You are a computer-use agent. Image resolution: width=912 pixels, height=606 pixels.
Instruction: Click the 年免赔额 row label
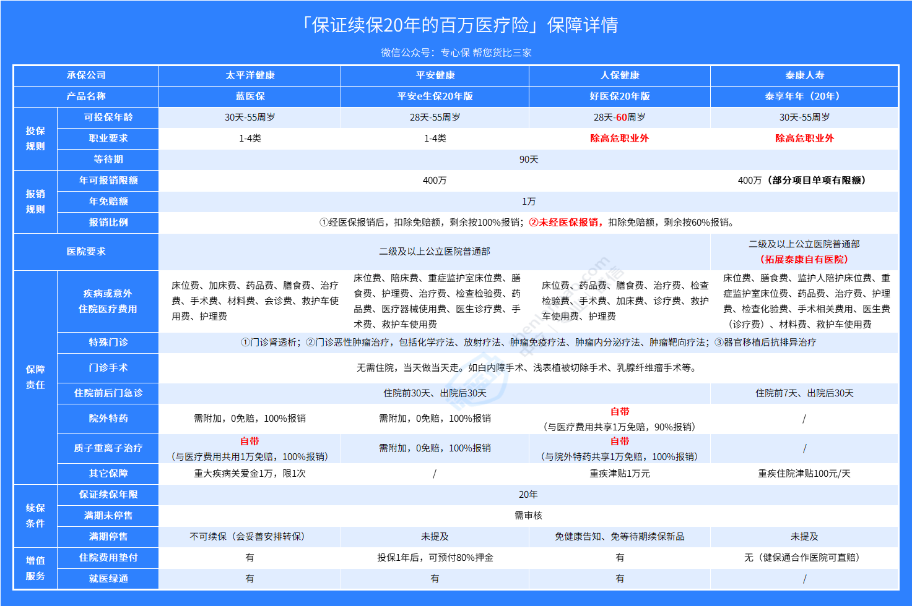click(108, 202)
